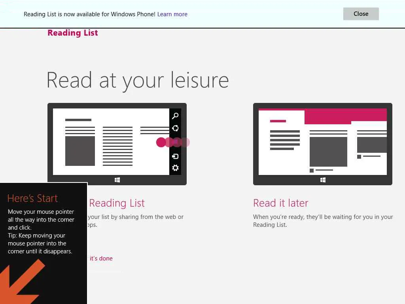Click the pink swipe gesture dot
This screenshot has width=405, height=304.
point(161,142)
